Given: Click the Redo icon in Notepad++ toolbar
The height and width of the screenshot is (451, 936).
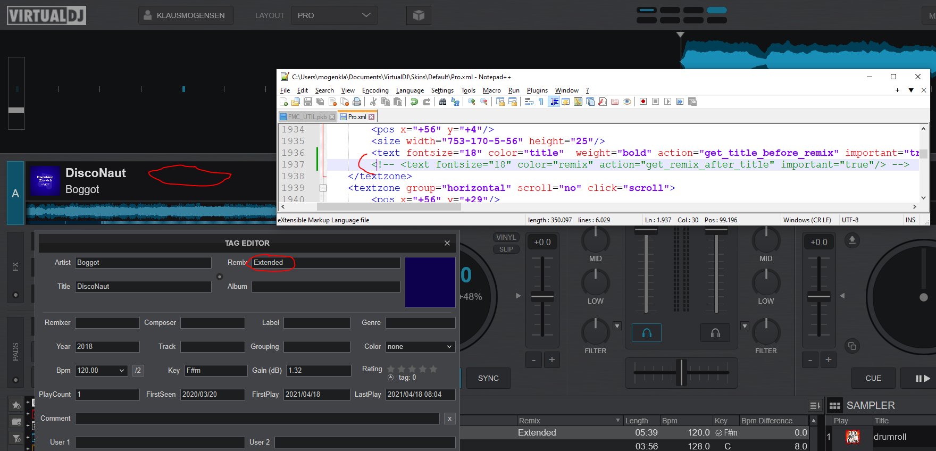Looking at the screenshot, I should pyautogui.click(x=426, y=102).
